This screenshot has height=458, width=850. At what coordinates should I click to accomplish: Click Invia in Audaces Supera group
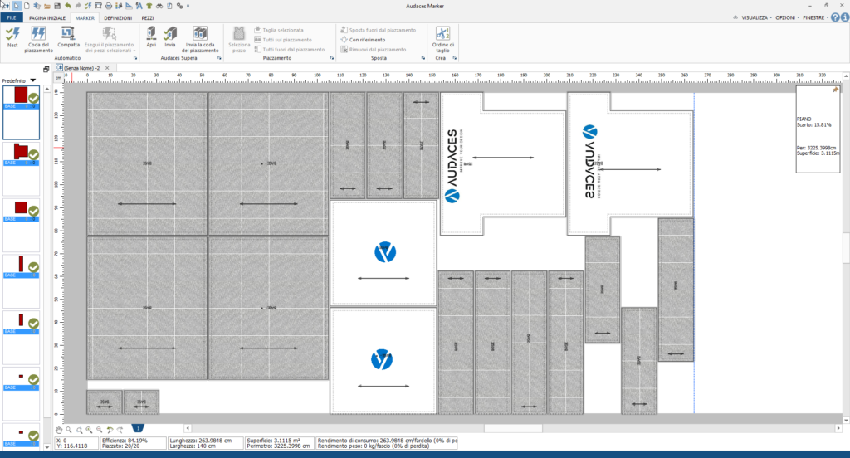(170, 37)
